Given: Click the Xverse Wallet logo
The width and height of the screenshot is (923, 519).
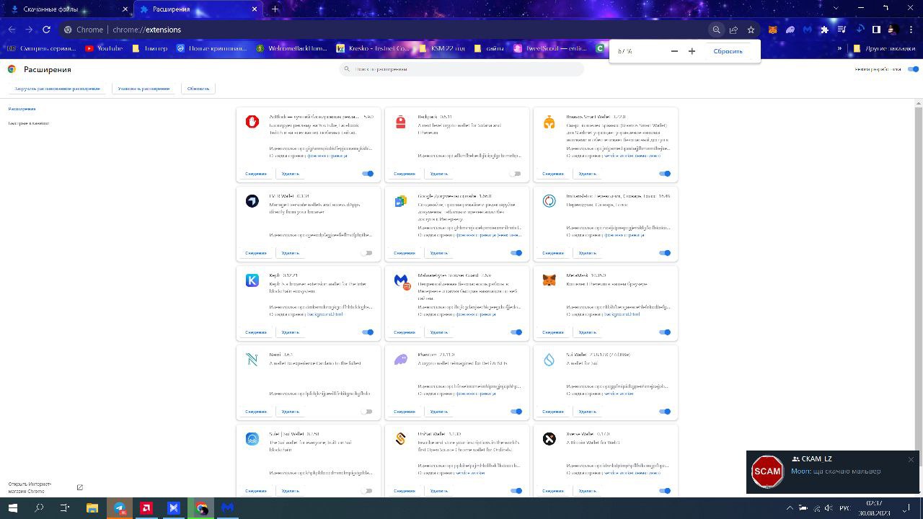Looking at the screenshot, I should 549,439.
